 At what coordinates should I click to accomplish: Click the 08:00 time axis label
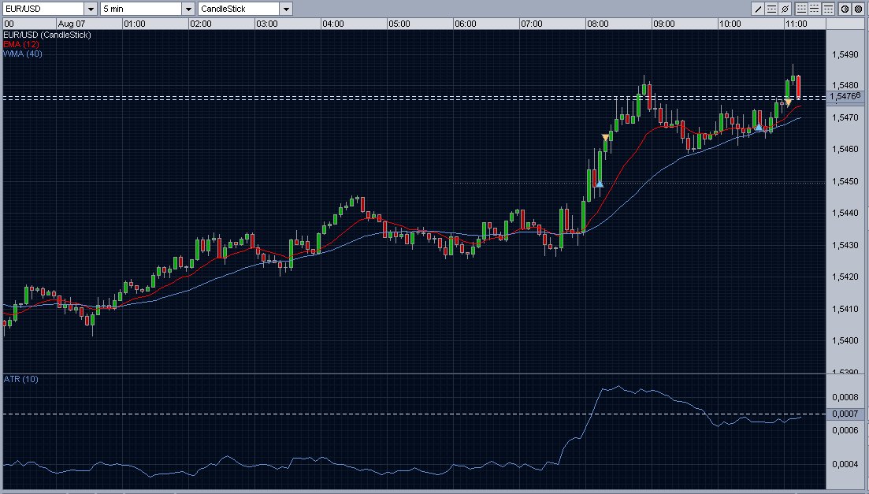click(x=597, y=24)
